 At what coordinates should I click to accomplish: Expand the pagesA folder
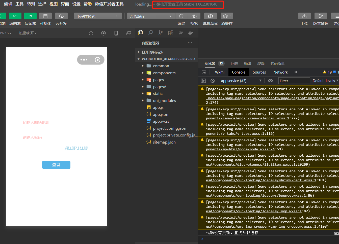tap(167, 87)
